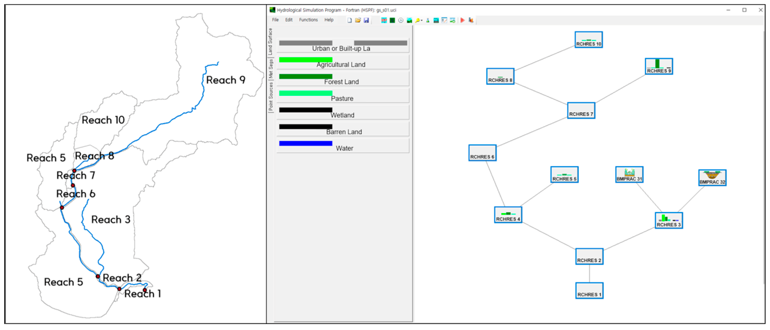This screenshot has width=770, height=330.
Task: Toggle the Forest Land legend button
Action: (x=343, y=79)
